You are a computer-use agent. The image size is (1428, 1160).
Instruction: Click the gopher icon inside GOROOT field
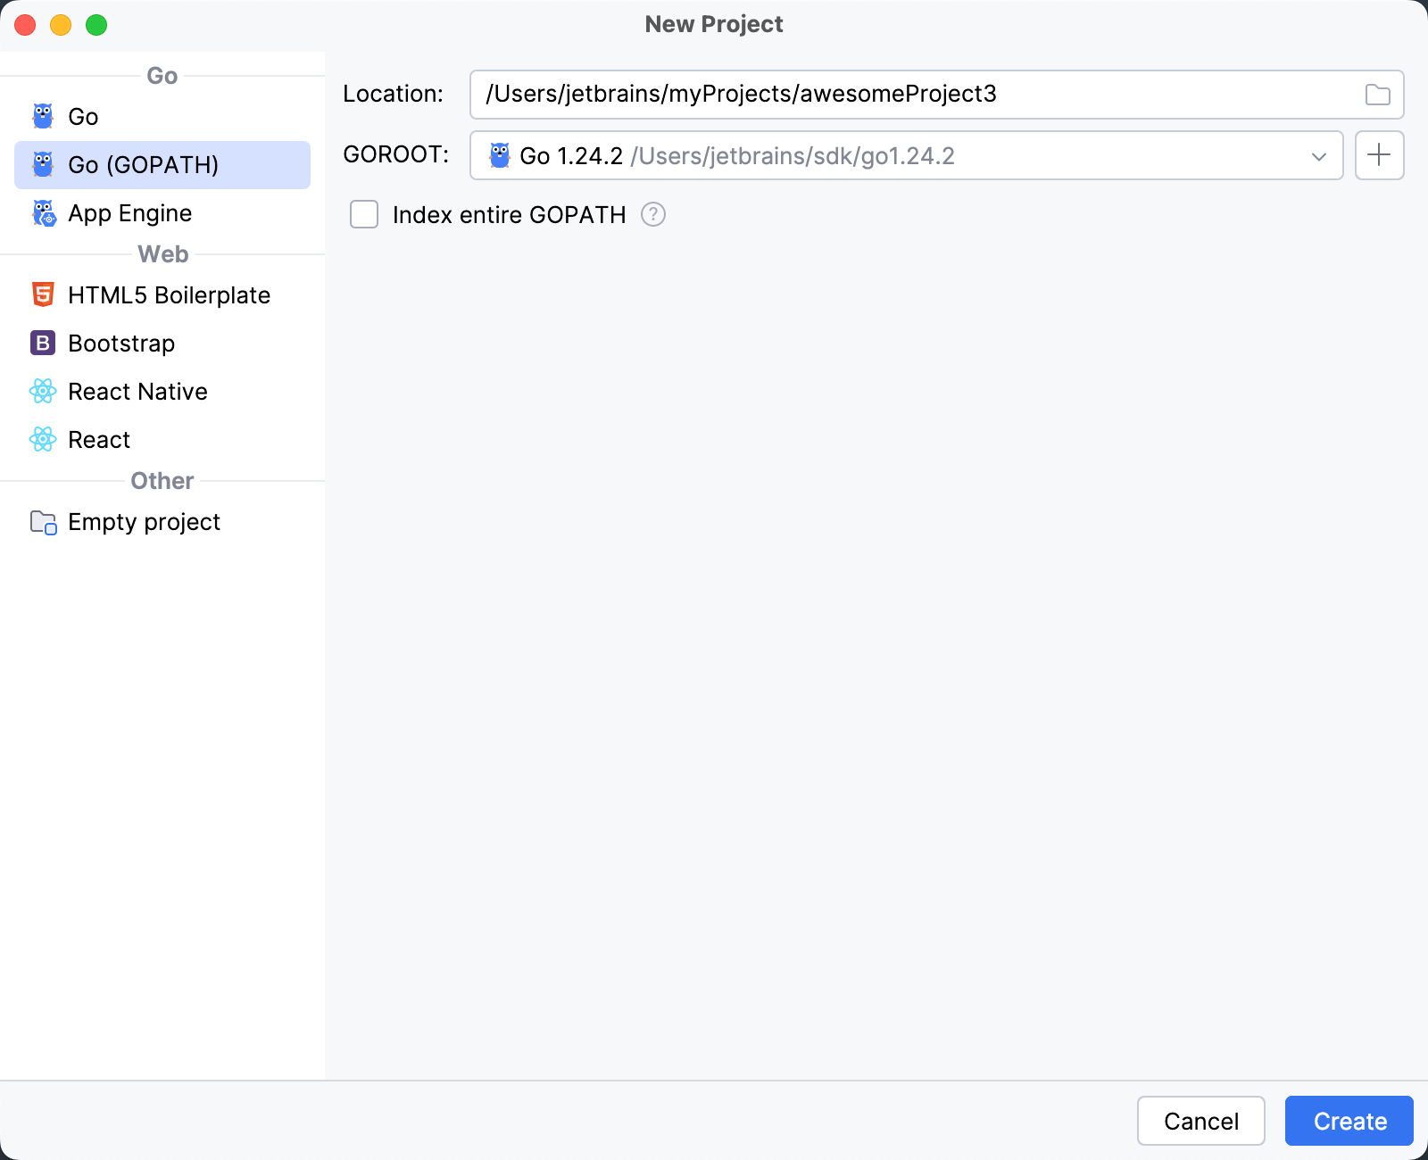click(501, 155)
